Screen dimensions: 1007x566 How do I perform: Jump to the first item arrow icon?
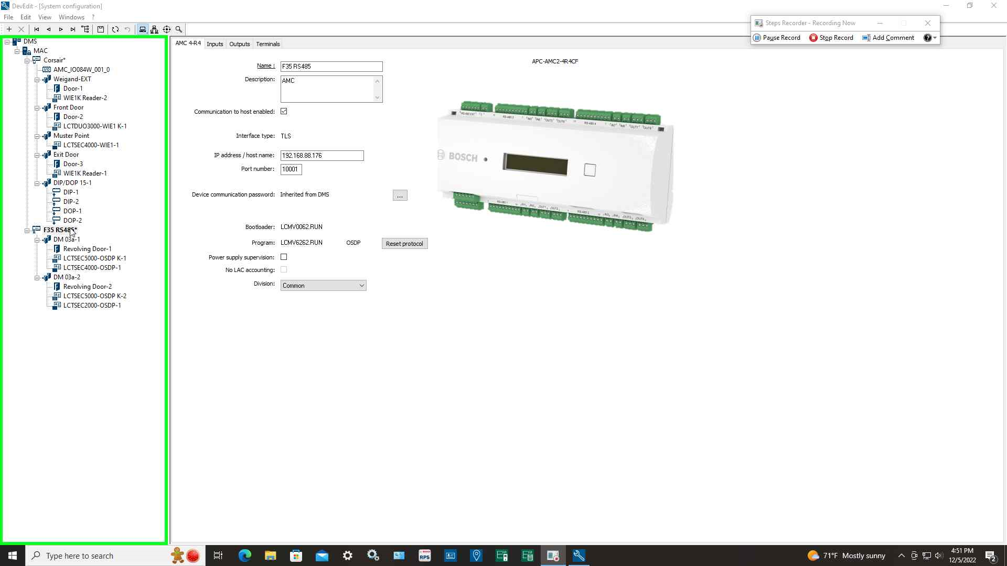point(37,29)
